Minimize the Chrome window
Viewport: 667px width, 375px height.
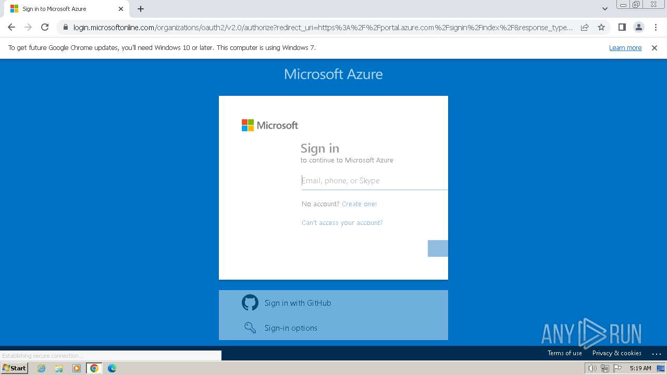pos(623,5)
